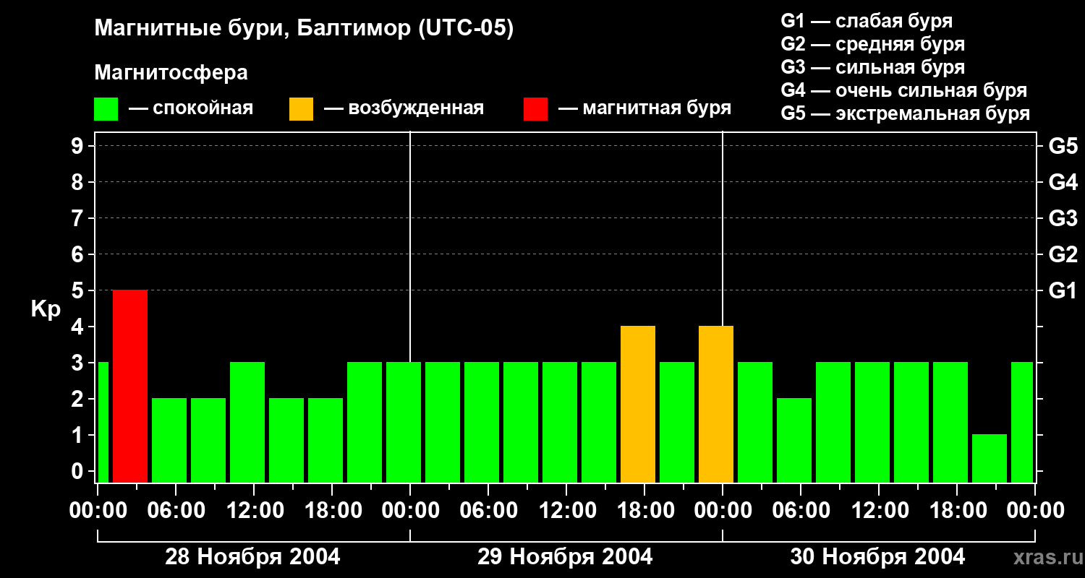This screenshot has height=578, width=1085.
Task: Click the orange 'возбужденная' legend swatch
Action: 301,109
